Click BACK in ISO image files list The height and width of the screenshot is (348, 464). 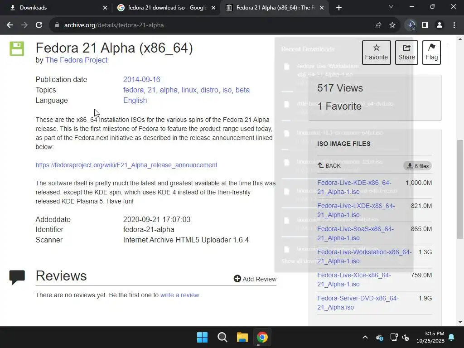click(x=329, y=166)
